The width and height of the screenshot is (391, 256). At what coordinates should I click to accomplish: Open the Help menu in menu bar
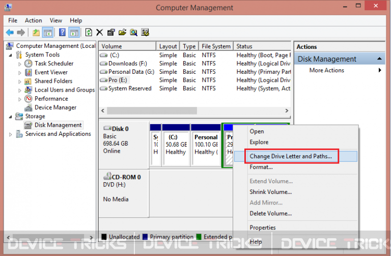(x=76, y=20)
